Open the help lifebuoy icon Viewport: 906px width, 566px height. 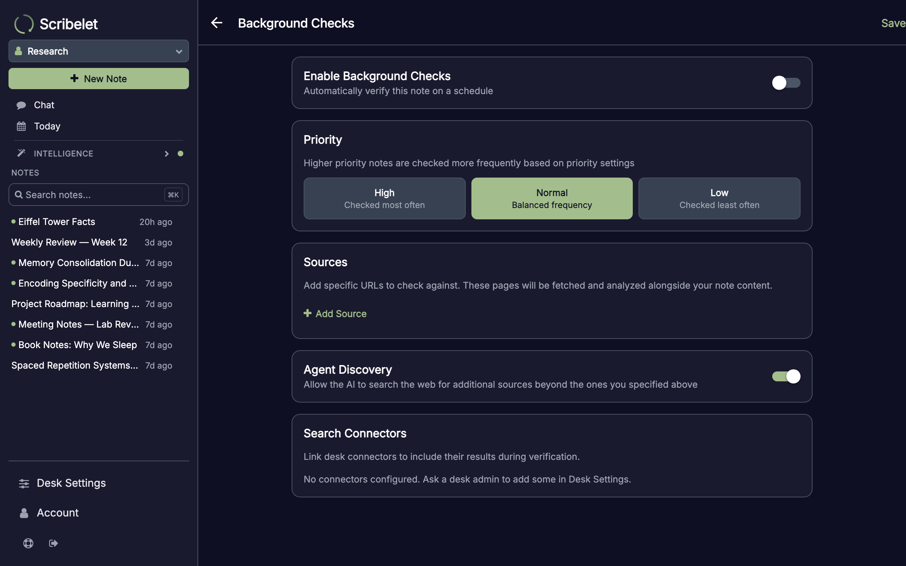coord(28,543)
